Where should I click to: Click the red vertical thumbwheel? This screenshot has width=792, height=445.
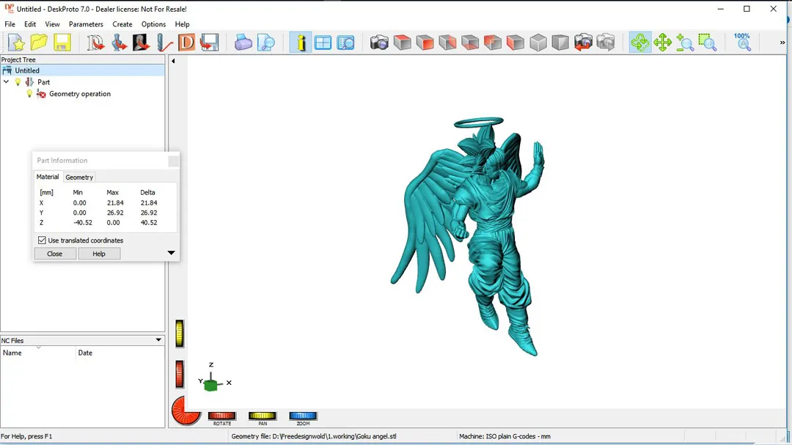tap(180, 375)
